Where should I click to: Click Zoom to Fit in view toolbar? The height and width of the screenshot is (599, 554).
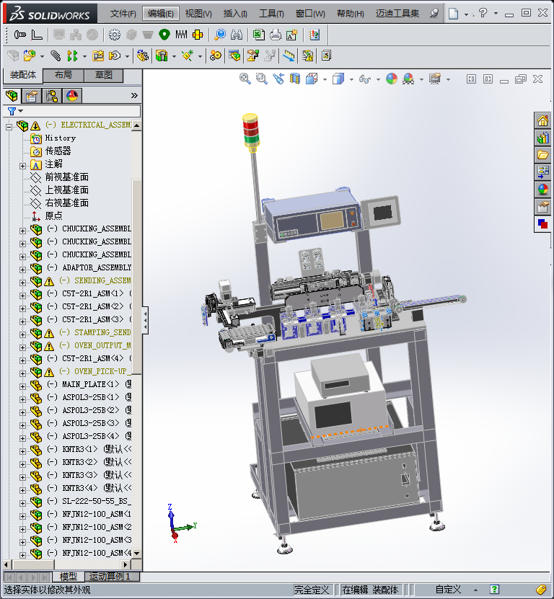pyautogui.click(x=245, y=79)
